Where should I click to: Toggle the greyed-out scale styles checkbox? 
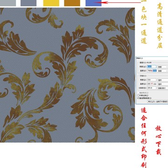pyautogui.click(x=138, y=93)
